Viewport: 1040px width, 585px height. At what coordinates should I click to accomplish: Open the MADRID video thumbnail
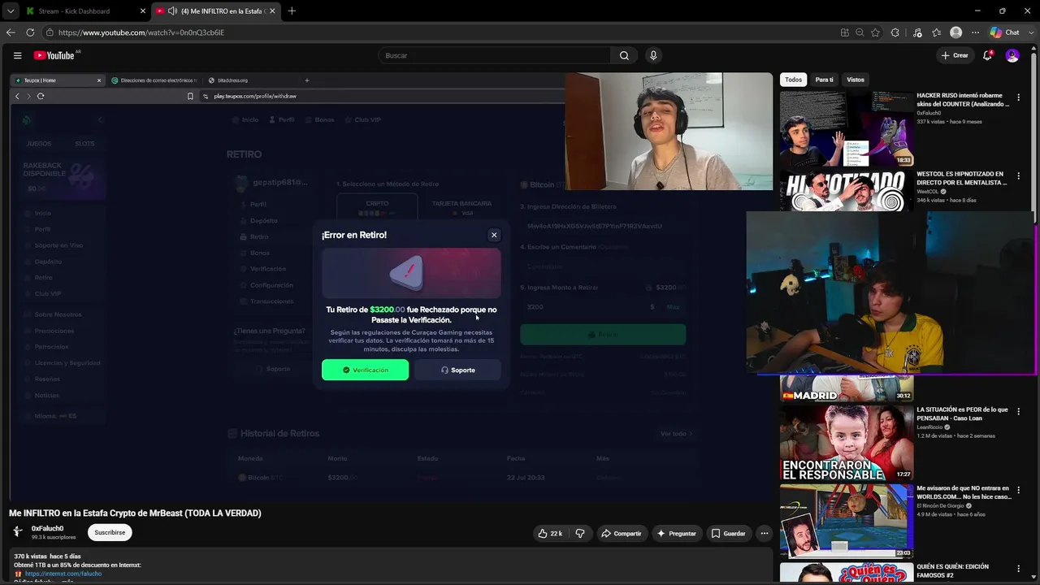(847, 388)
